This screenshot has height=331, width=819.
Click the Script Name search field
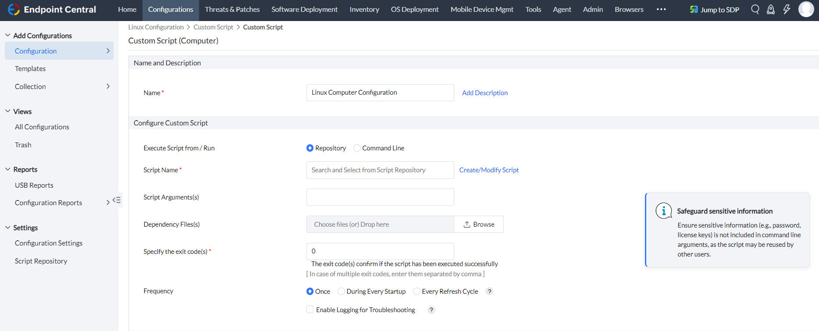380,170
